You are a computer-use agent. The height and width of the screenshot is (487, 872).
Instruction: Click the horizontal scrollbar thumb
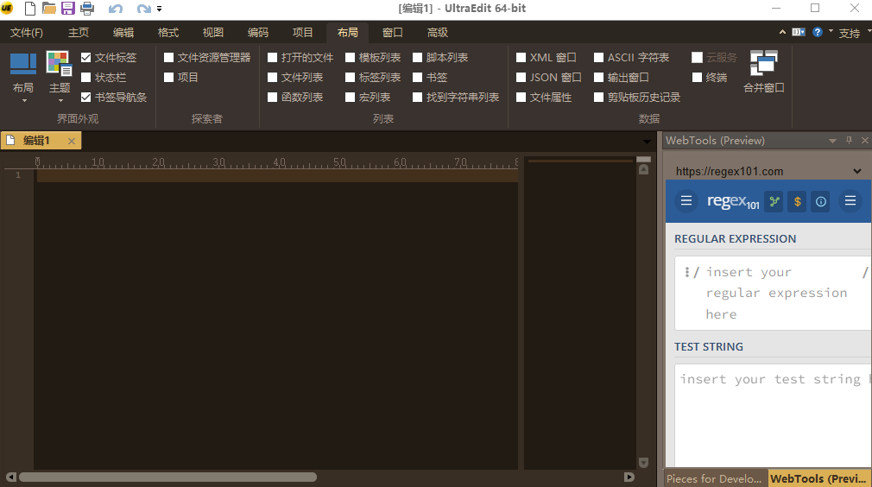pyautogui.click(x=168, y=477)
